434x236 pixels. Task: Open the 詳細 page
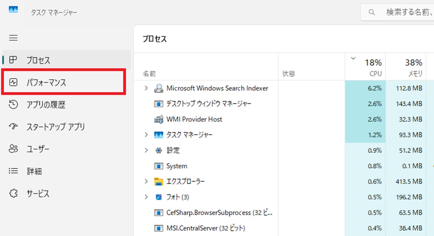(67, 171)
